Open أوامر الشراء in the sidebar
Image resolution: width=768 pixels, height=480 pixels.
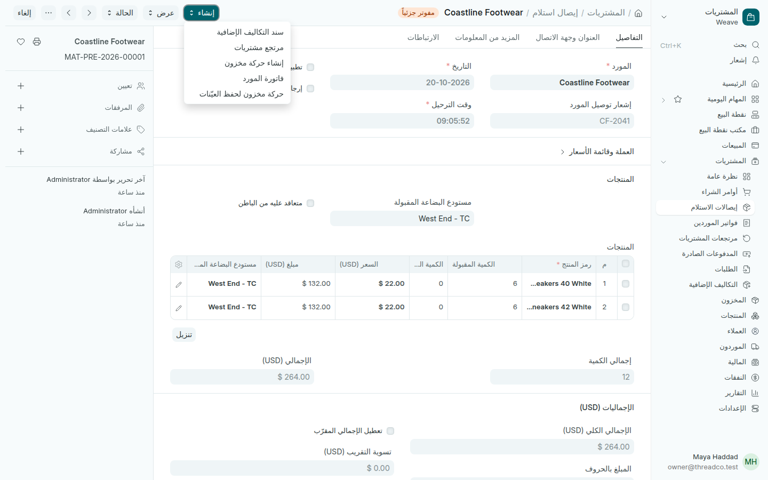point(706,192)
